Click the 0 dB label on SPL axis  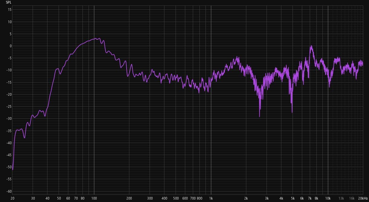pyautogui.click(x=10, y=46)
